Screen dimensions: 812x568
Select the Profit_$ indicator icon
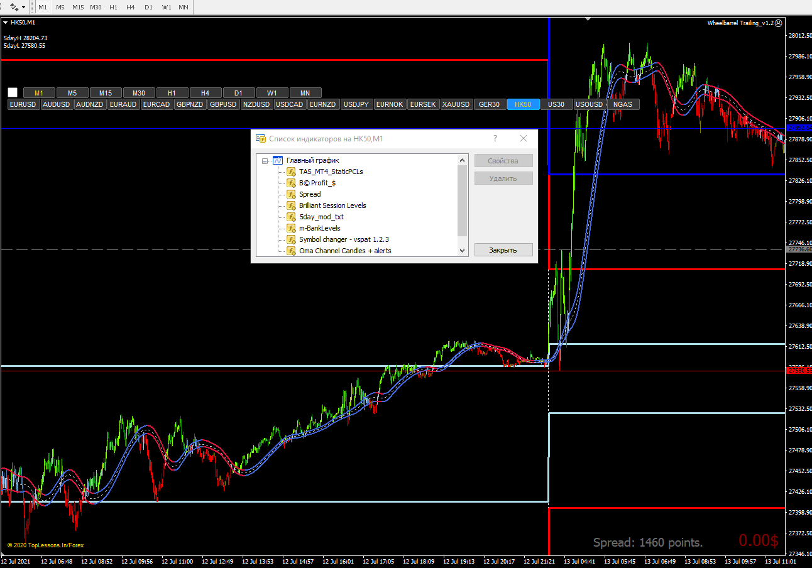coord(292,183)
